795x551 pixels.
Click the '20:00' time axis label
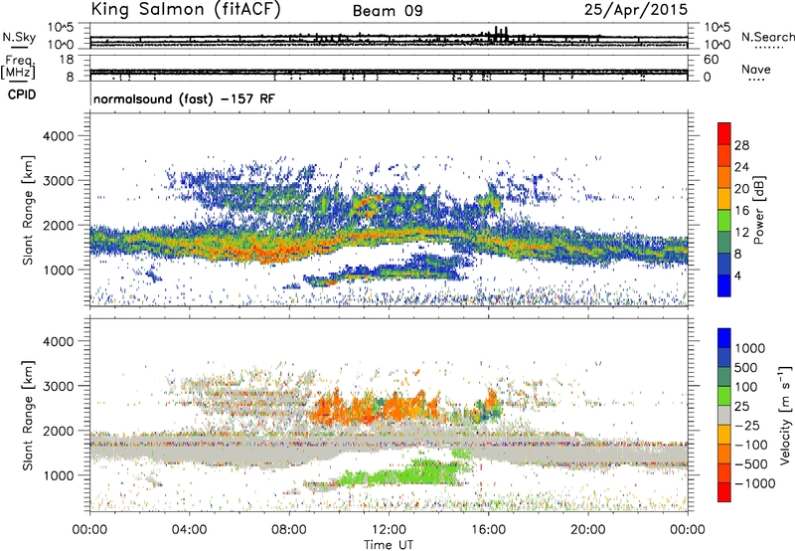point(587,530)
